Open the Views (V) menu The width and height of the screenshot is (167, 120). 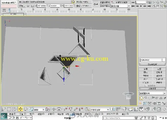[x=41, y=114]
